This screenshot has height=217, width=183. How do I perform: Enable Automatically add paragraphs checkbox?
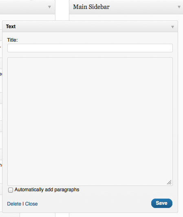(x=11, y=190)
